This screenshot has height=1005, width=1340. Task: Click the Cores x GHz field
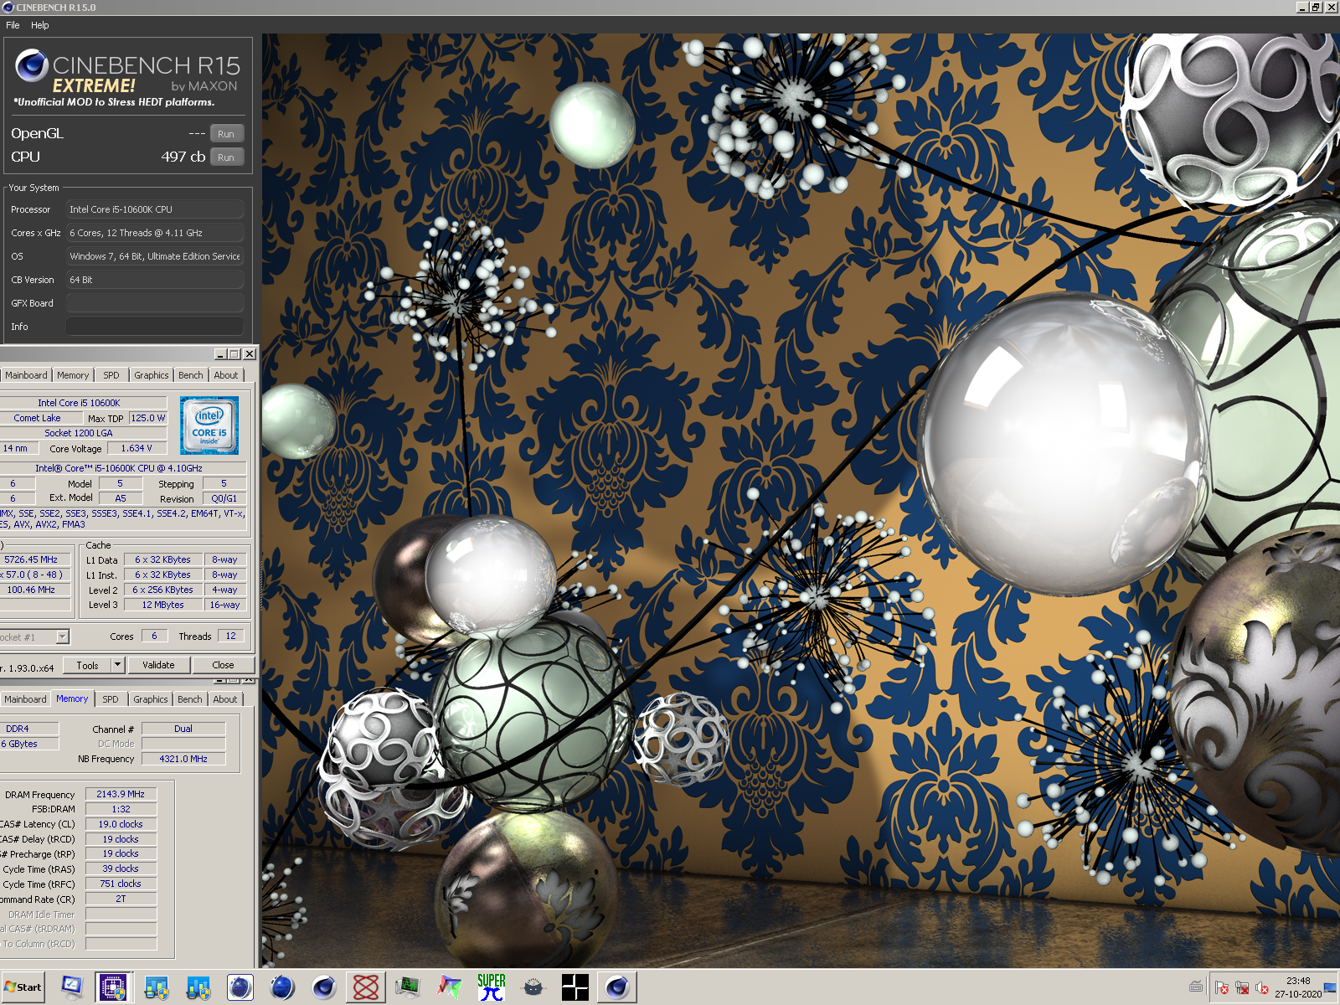pos(155,233)
